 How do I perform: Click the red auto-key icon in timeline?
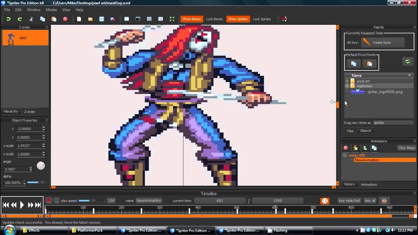tap(49, 200)
